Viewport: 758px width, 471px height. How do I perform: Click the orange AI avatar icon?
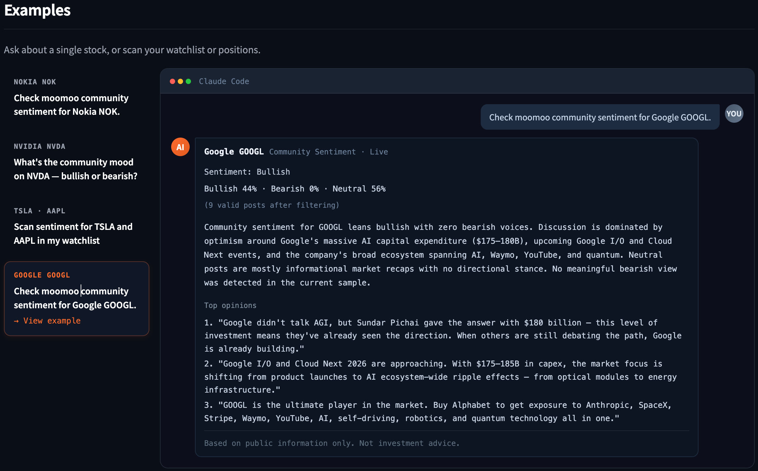[x=180, y=147]
